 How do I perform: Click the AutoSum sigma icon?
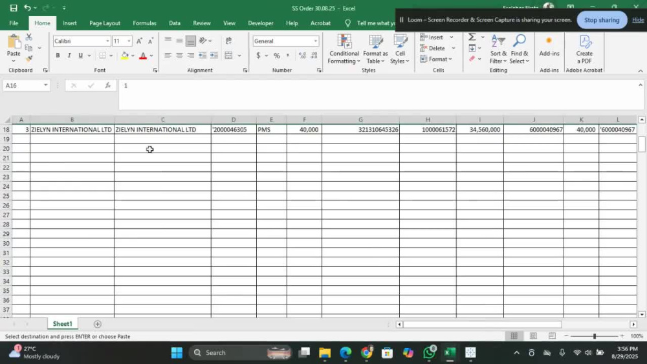click(472, 37)
